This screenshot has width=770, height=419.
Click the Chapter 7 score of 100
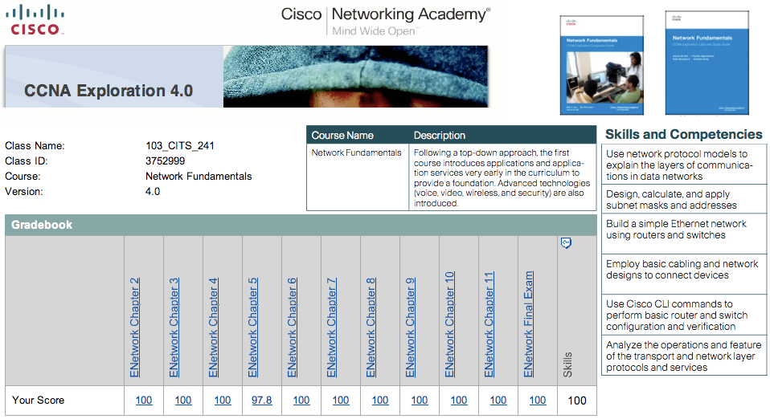pyautogui.click(x=341, y=401)
